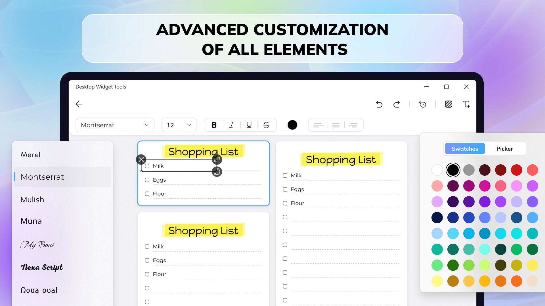Screen dimensions: 545x306
Task: Tick the Milk checkbox in right widget
Action: (285, 176)
